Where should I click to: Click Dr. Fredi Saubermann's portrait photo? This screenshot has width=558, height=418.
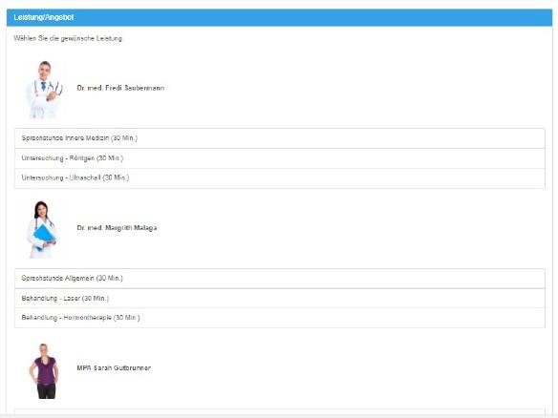pos(43,90)
